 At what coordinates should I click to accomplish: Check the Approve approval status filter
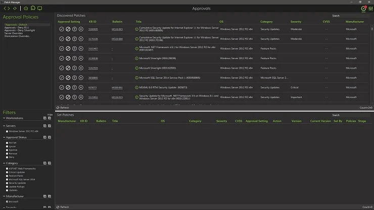(7, 150)
